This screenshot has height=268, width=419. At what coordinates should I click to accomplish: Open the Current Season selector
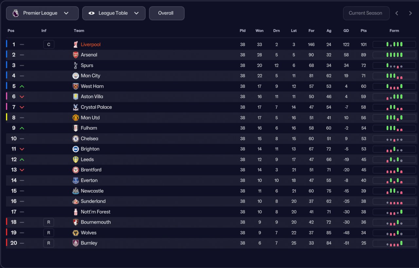coord(366,13)
